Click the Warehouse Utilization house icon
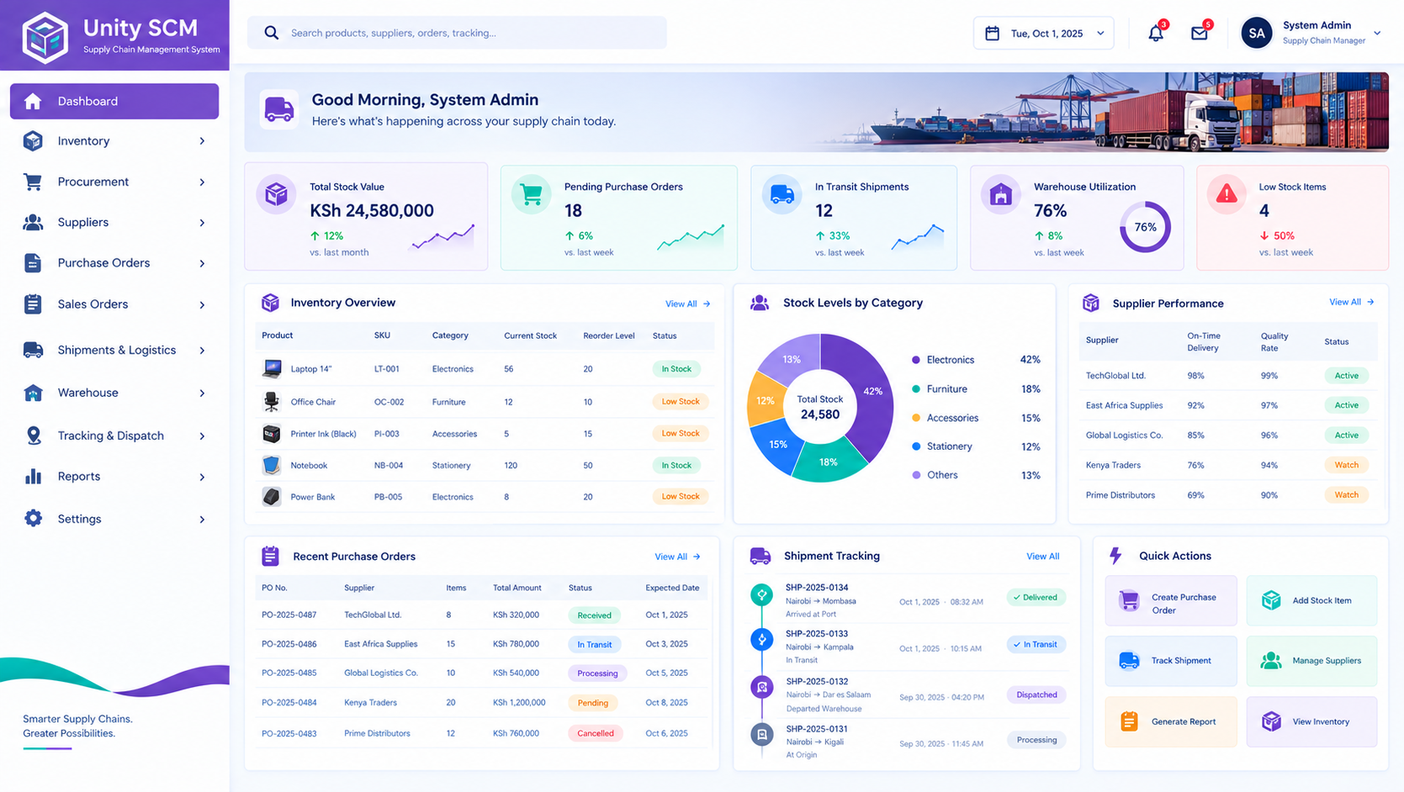The image size is (1404, 792). tap(1000, 195)
